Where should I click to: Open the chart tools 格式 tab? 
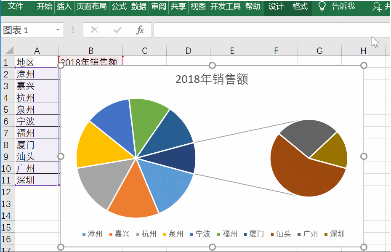[x=299, y=7]
